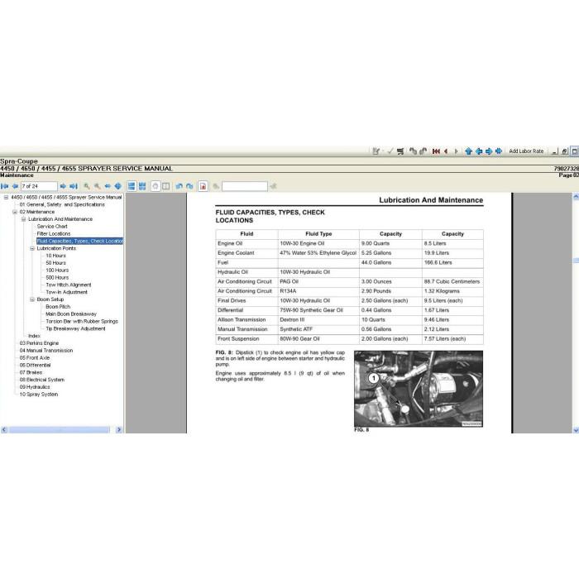
Task: Open 01 General, Safety and Specifications
Action: (62, 204)
